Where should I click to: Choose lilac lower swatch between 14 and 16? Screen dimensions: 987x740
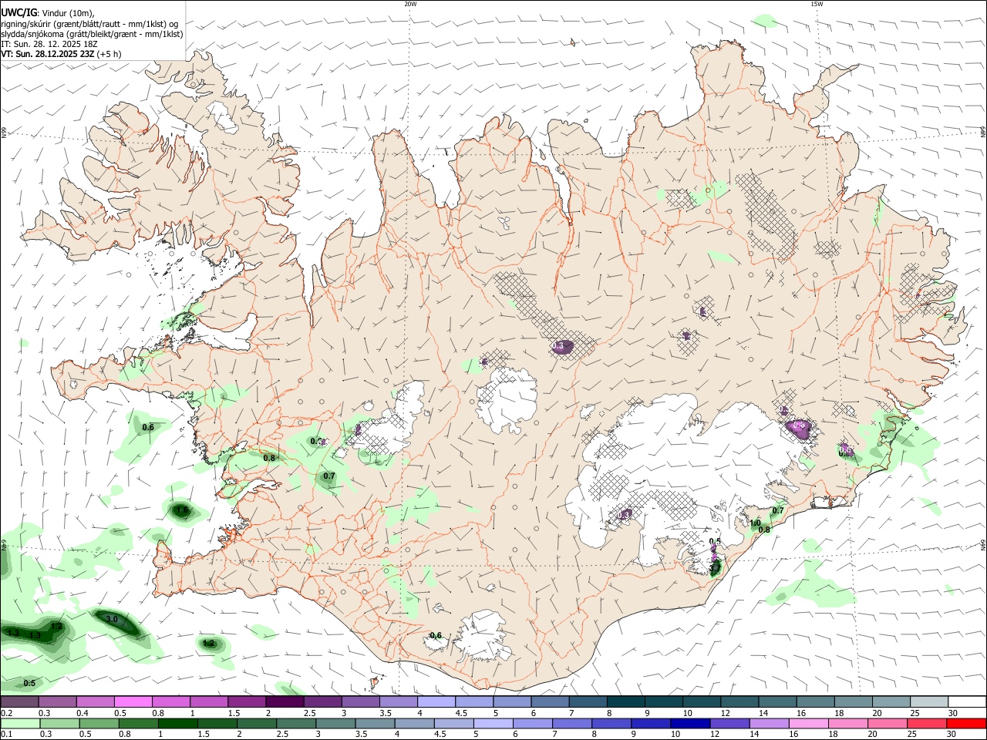point(768,723)
